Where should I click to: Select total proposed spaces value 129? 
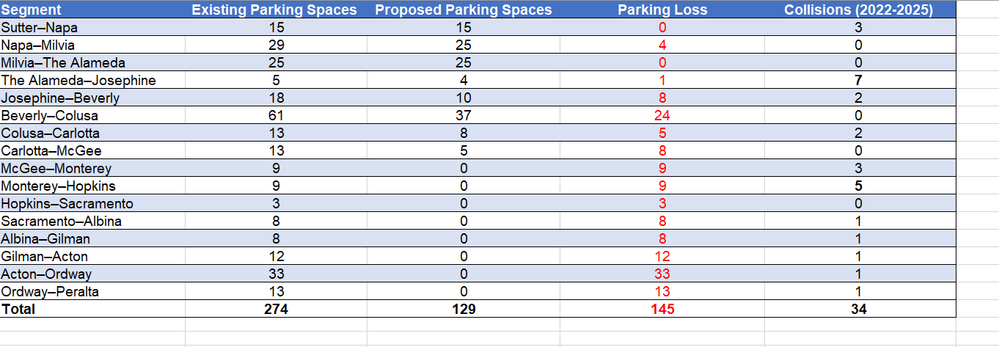[463, 309]
